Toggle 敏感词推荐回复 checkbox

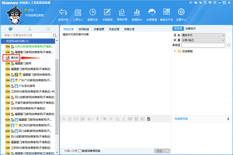(x=80, y=151)
